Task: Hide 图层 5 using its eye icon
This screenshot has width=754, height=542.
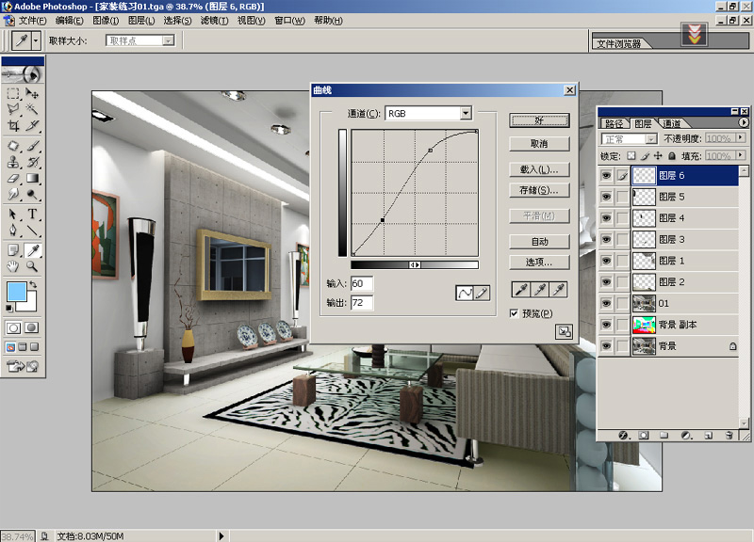Action: (x=606, y=197)
